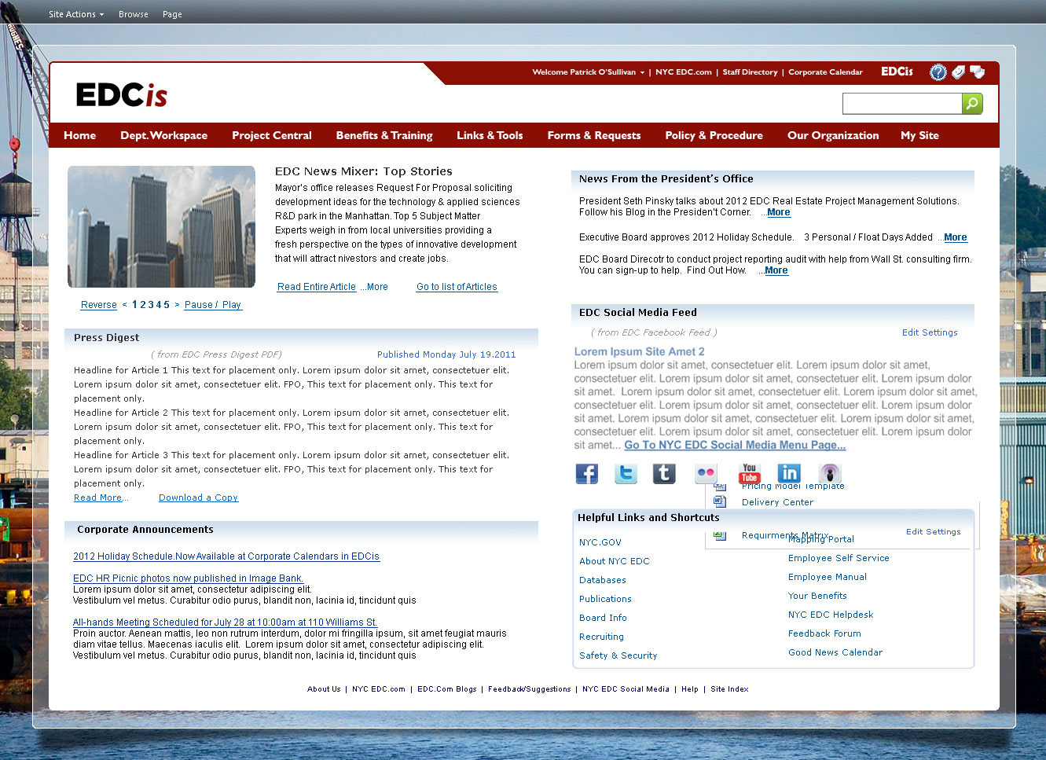Viewport: 1046px width, 760px height.
Task: Expand the Welcome Patrick O'Sullivan user menu
Action: point(588,72)
